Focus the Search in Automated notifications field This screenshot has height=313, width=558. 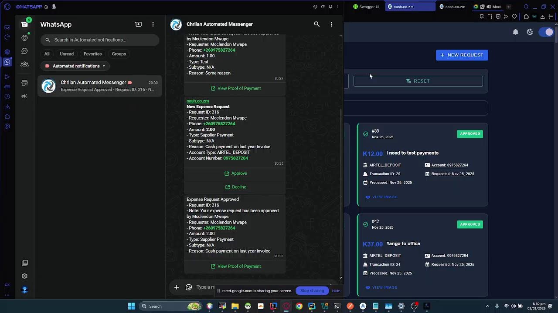[100, 40]
